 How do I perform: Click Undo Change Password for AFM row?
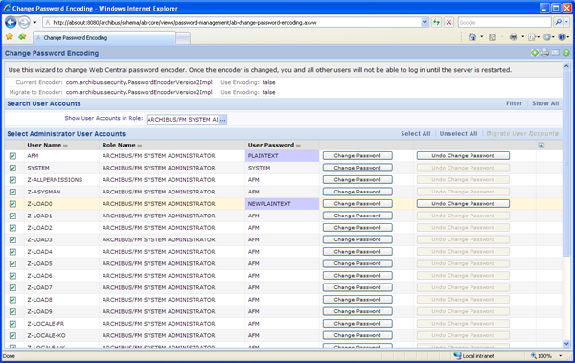[463, 156]
